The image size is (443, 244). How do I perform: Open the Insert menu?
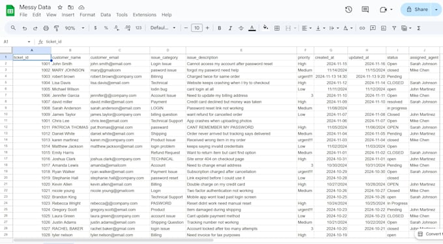point(68,15)
